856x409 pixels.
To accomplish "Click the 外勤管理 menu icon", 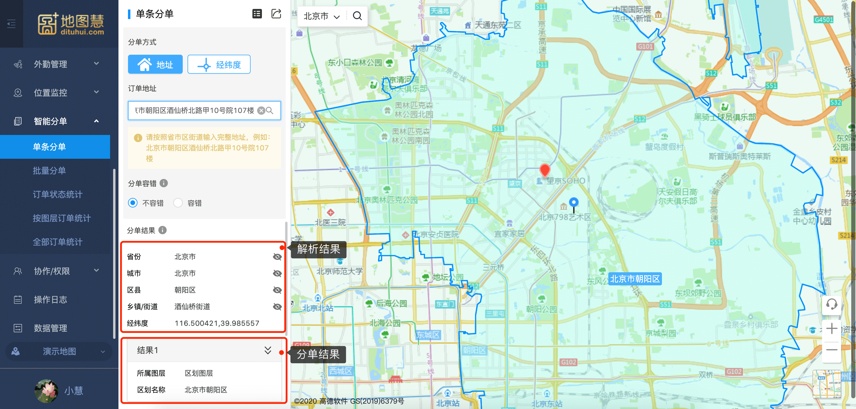I will tap(18, 64).
